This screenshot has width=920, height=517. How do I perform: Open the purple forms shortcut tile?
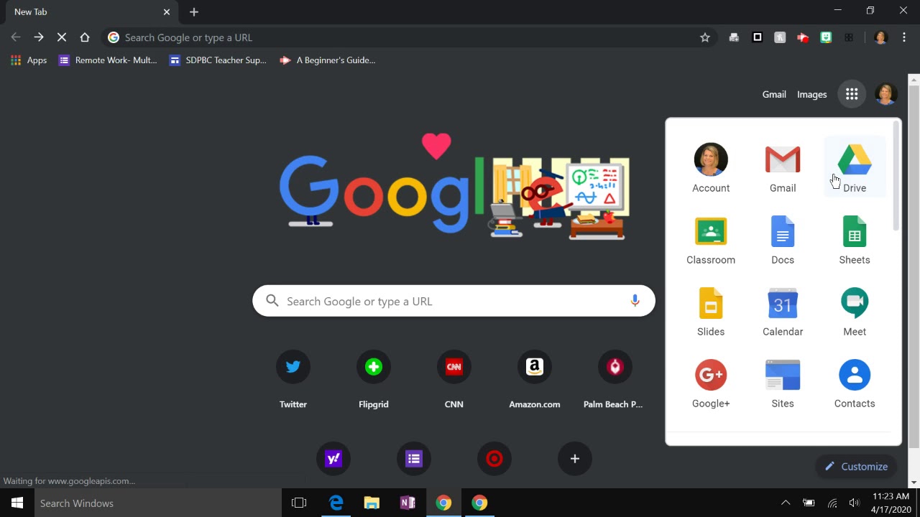[x=414, y=459]
